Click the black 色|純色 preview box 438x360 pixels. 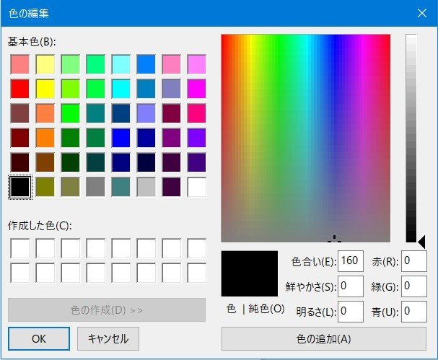tap(250, 273)
